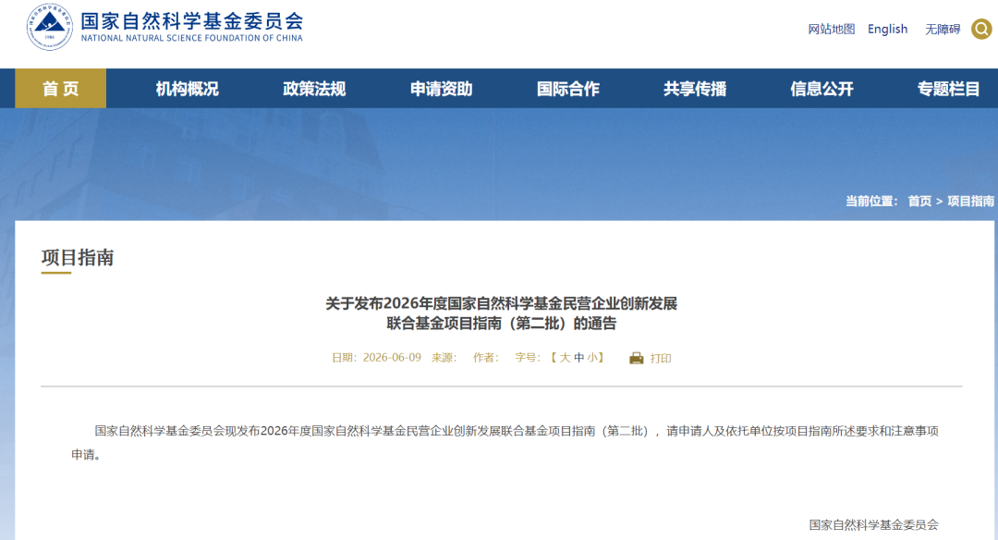Open the 专题栏目 menu

(x=948, y=89)
